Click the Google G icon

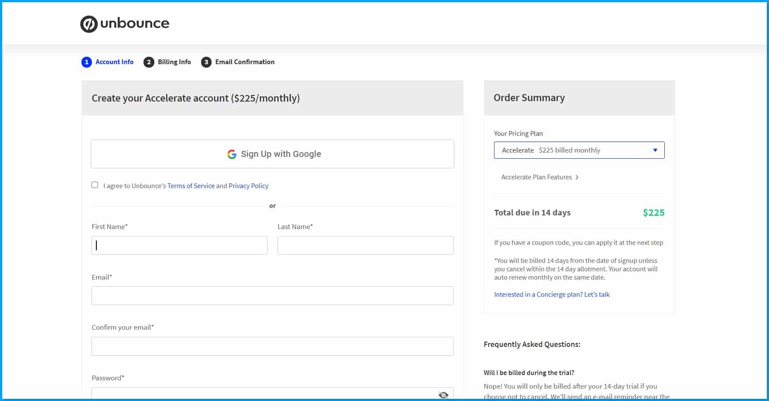click(x=232, y=154)
